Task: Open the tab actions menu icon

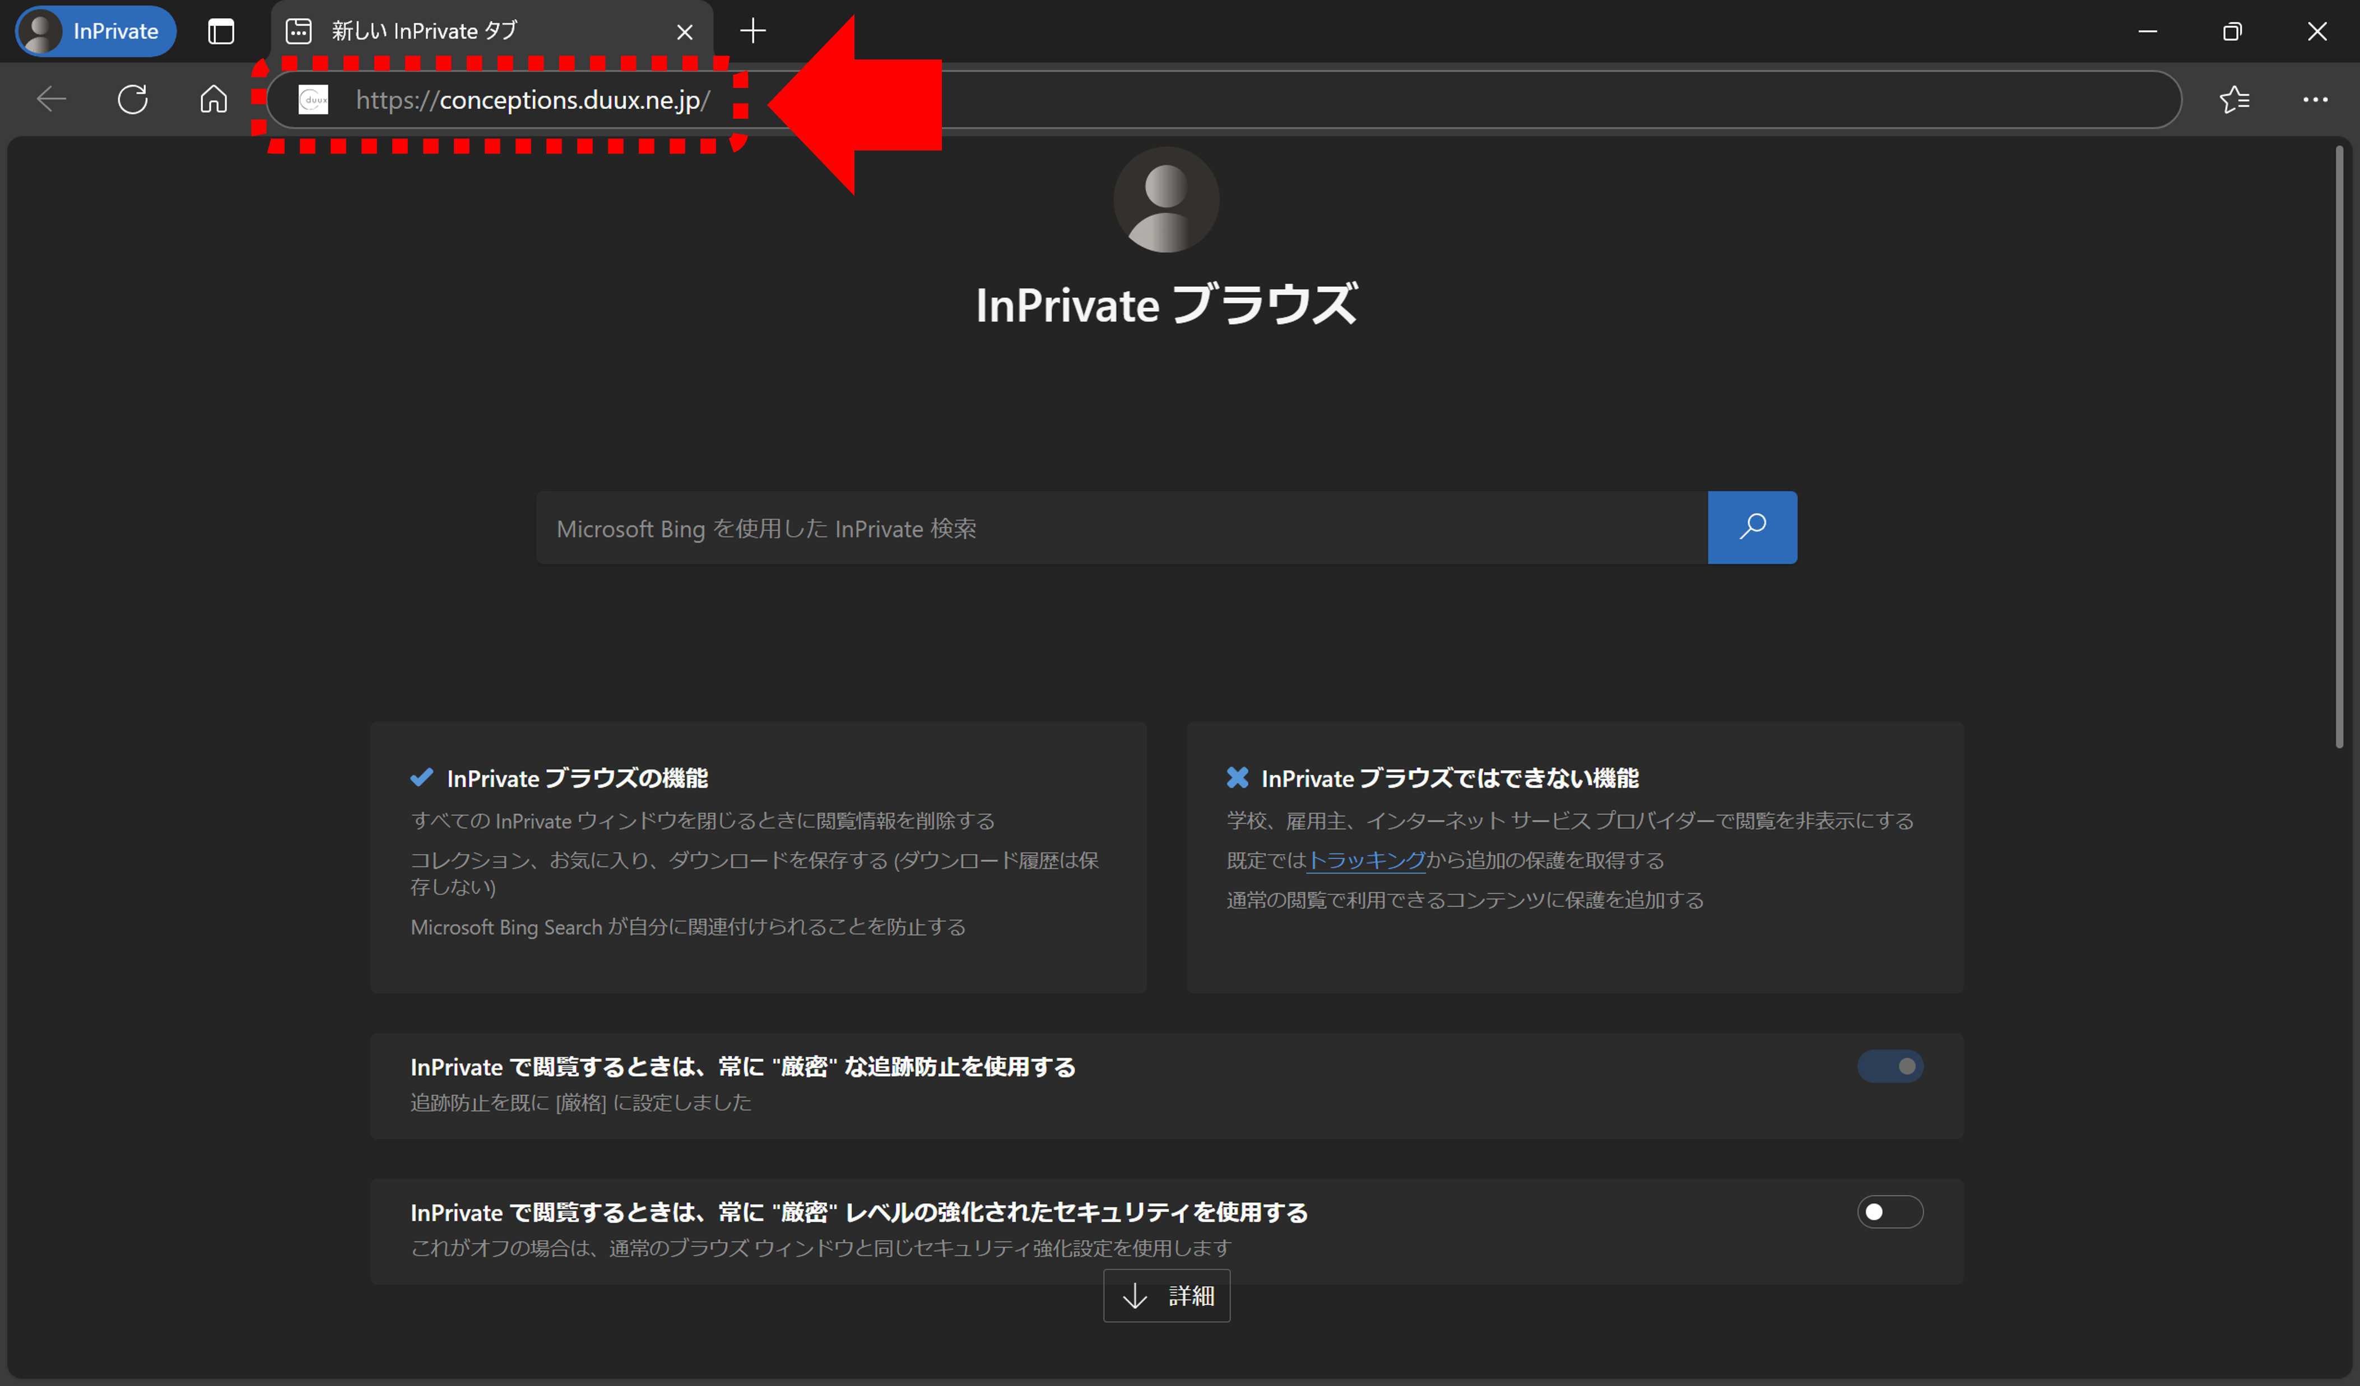Action: (x=221, y=31)
